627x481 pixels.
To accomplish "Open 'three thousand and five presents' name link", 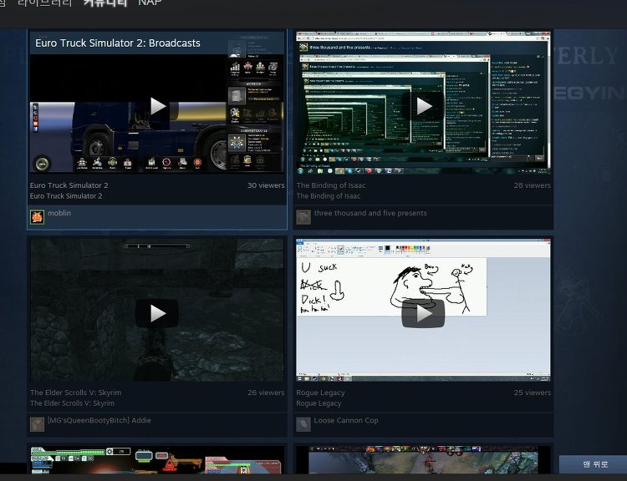I will pyautogui.click(x=370, y=213).
